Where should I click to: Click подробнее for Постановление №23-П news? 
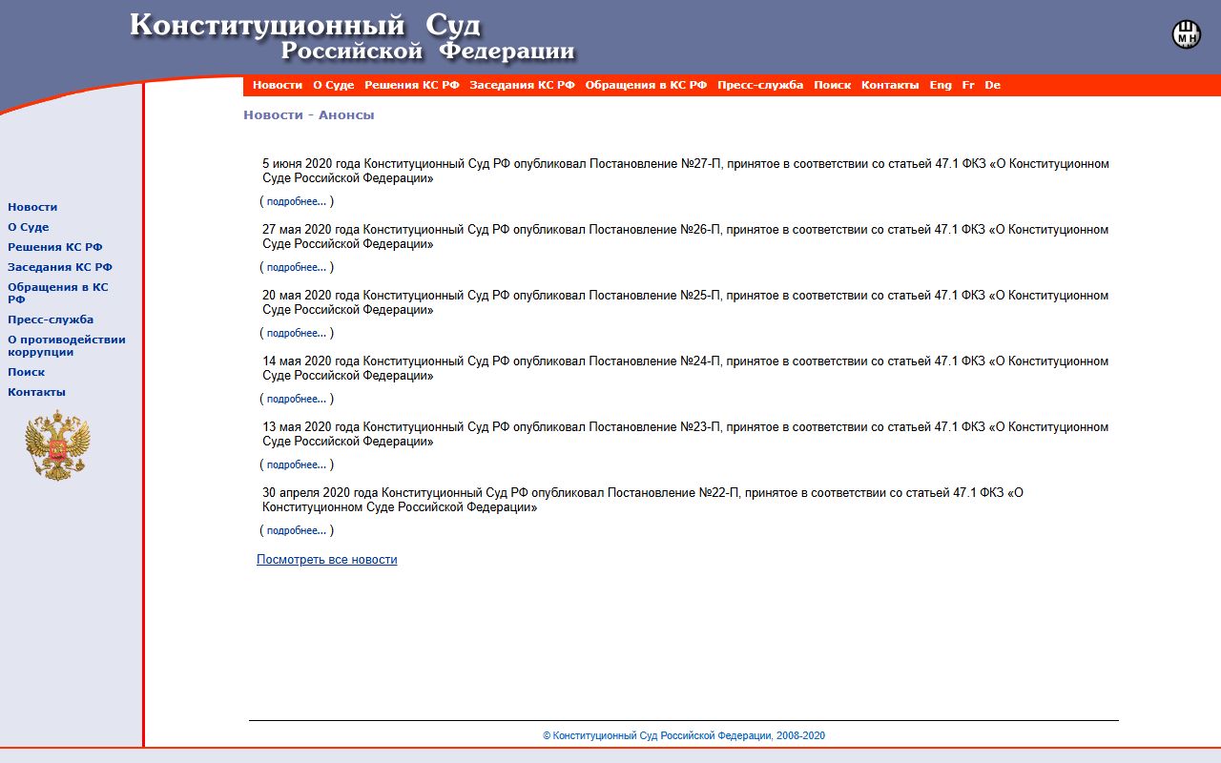(x=297, y=464)
